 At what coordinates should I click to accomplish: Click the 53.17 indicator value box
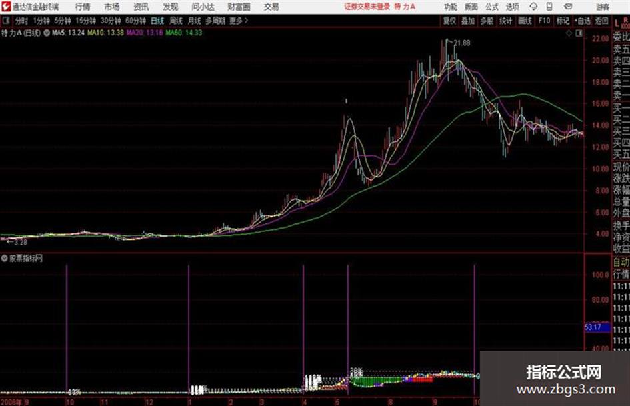[597, 327]
